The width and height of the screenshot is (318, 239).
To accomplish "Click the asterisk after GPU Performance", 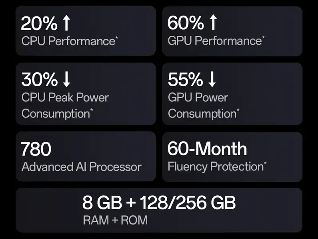I will pyautogui.click(x=263, y=38).
